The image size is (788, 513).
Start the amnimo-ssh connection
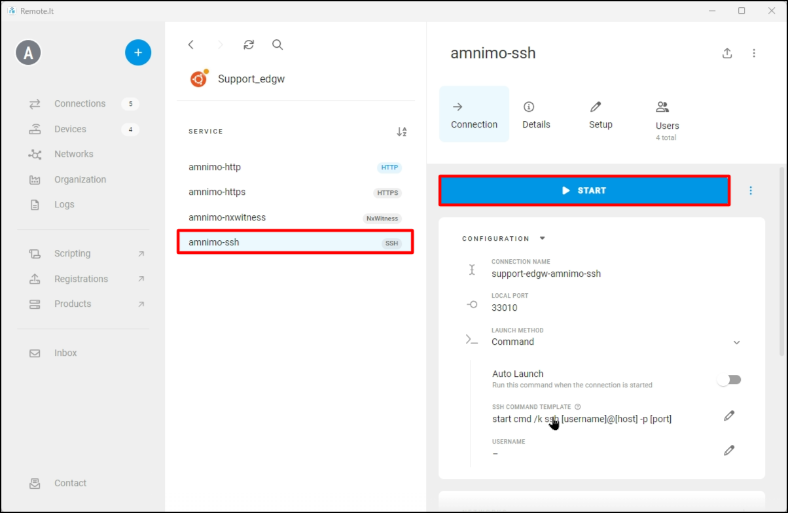(584, 190)
